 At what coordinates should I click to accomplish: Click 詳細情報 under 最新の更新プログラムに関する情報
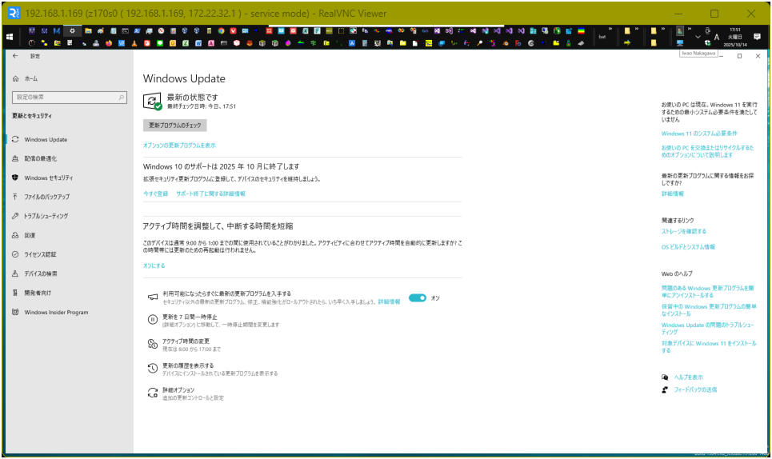(673, 194)
